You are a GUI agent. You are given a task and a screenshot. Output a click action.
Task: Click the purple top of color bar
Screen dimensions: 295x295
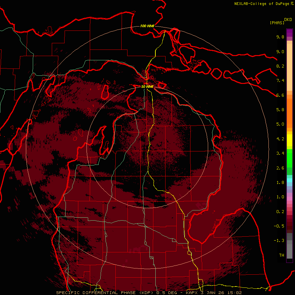[289, 33]
